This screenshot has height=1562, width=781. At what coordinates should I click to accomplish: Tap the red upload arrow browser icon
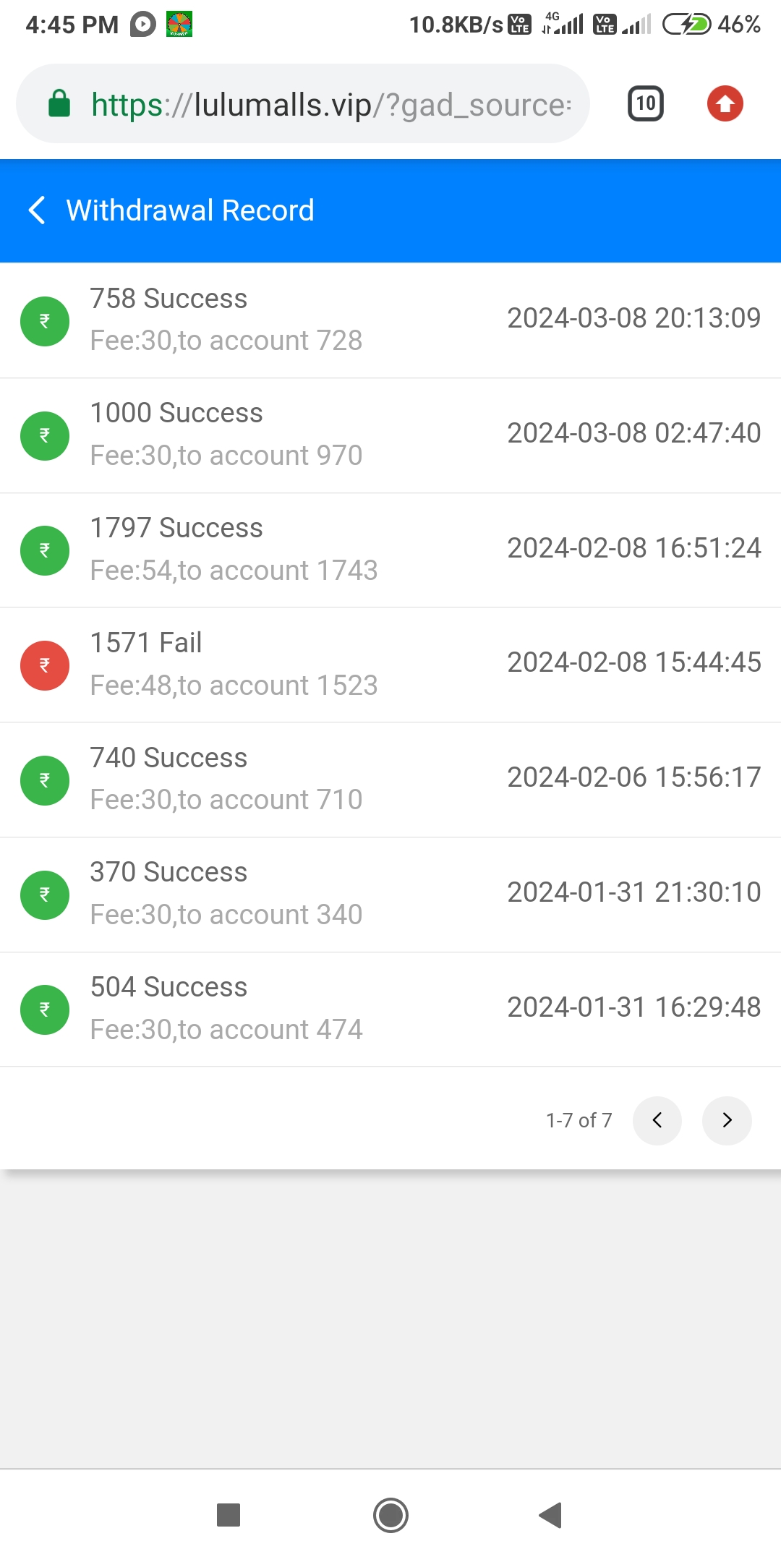click(x=725, y=103)
